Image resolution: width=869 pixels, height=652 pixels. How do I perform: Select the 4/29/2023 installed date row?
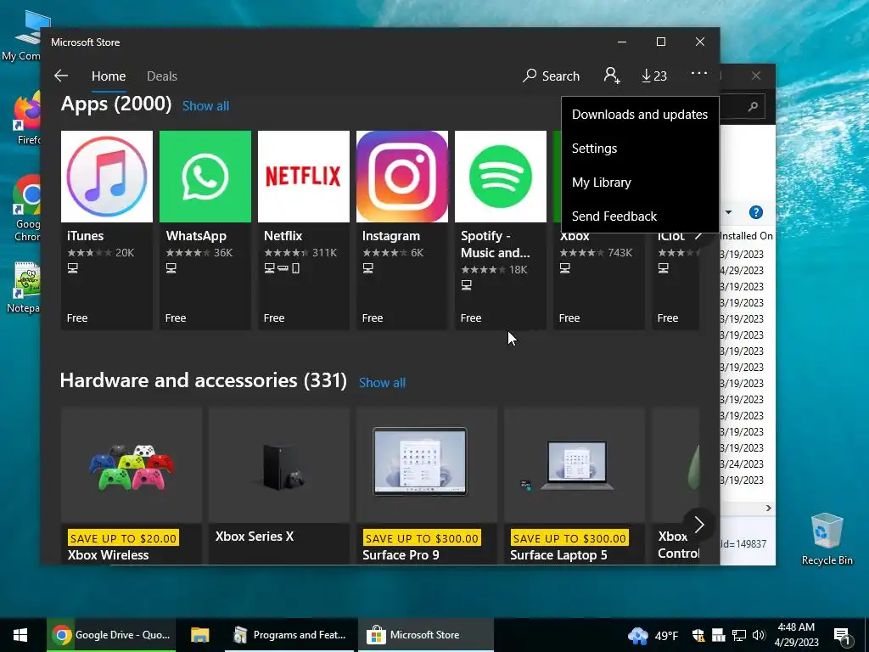click(742, 271)
